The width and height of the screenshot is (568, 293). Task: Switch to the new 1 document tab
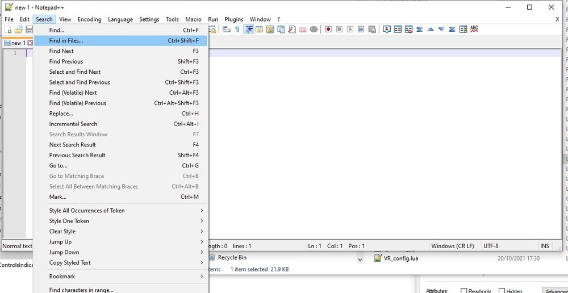coord(18,43)
